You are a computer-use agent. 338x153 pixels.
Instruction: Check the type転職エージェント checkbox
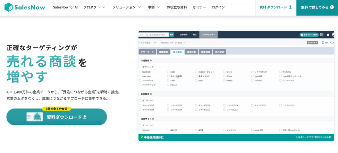281,76
